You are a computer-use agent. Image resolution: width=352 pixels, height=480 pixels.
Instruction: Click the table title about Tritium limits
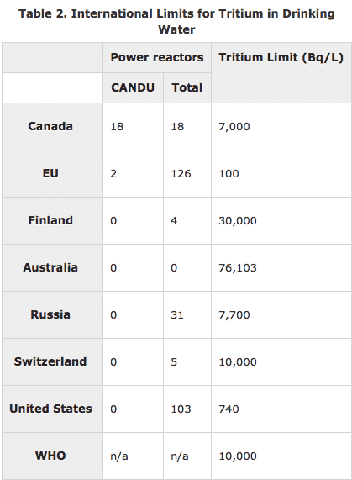pyautogui.click(x=176, y=21)
